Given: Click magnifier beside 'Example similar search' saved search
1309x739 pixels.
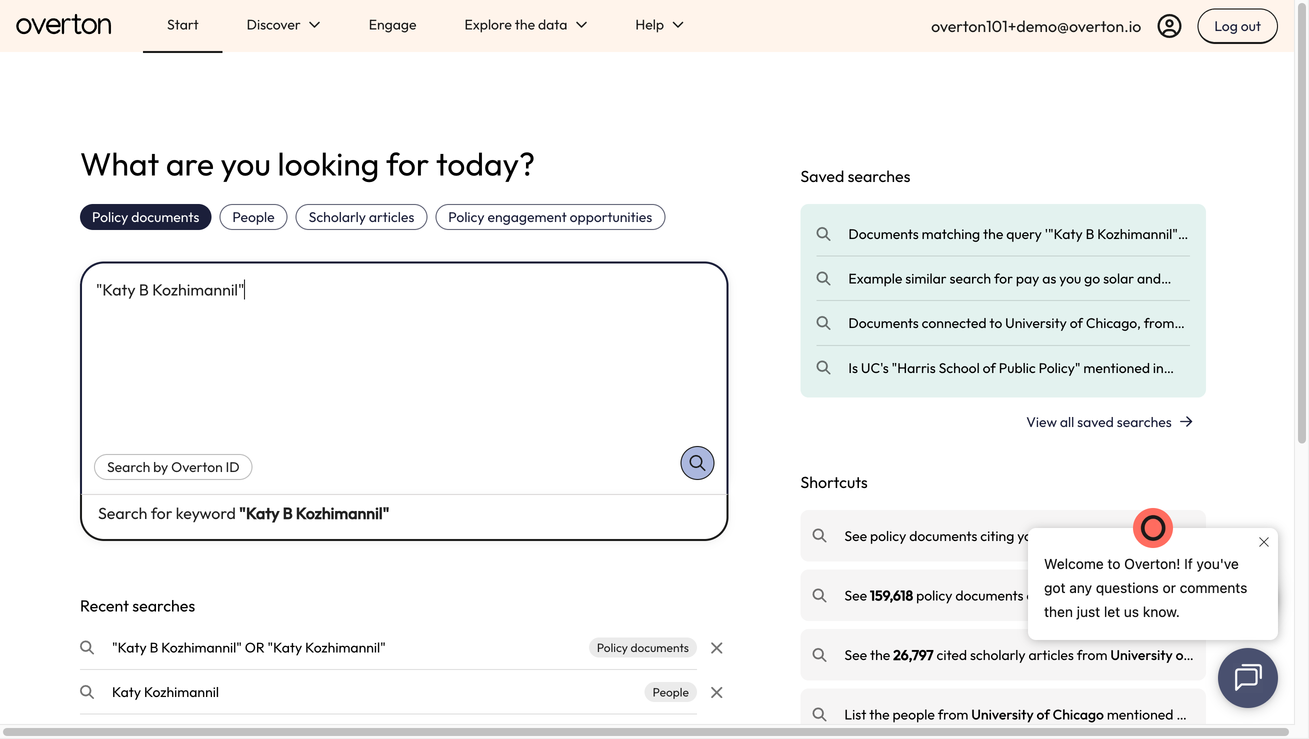Looking at the screenshot, I should tap(823, 278).
